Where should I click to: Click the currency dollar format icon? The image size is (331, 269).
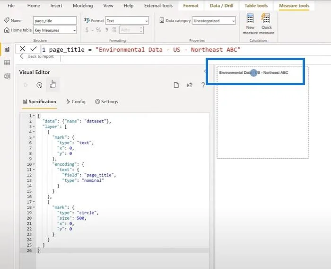coord(87,30)
